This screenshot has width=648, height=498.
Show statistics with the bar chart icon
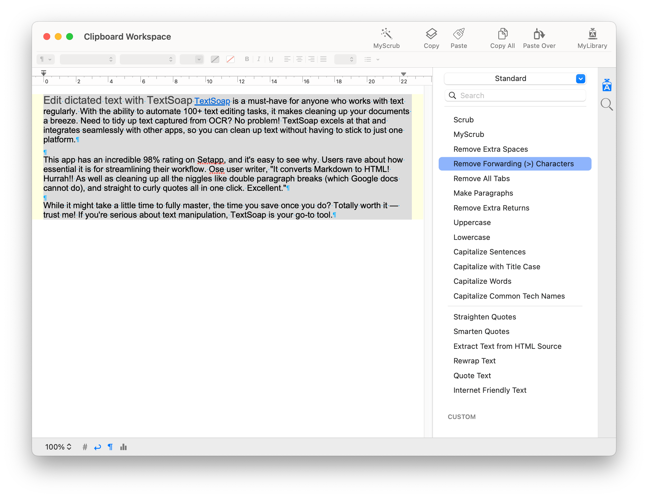click(123, 447)
